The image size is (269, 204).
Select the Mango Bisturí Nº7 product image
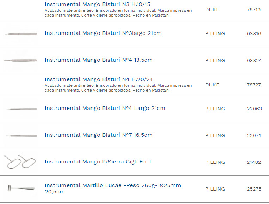(x=21, y=136)
